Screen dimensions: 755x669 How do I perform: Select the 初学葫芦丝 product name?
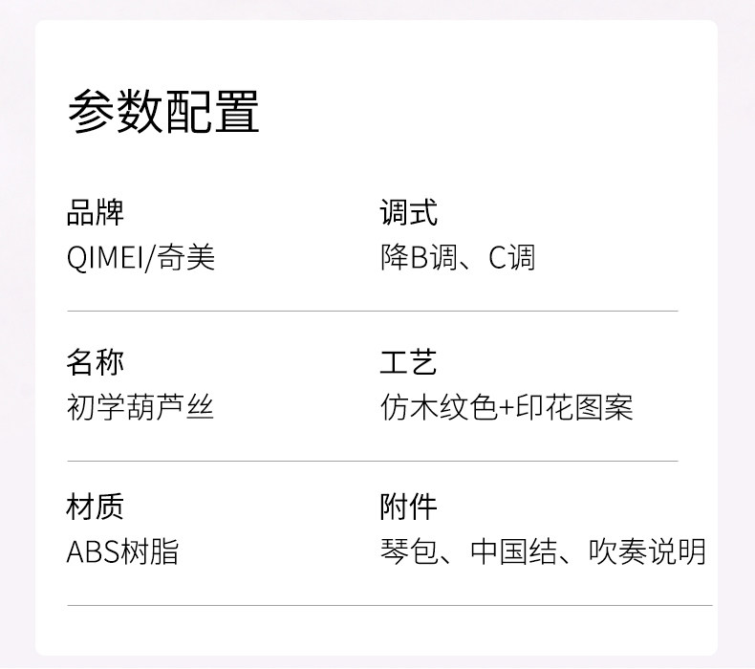(x=140, y=408)
